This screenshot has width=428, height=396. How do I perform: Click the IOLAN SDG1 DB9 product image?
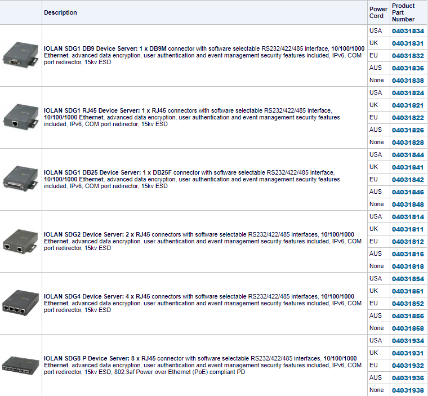point(21,56)
